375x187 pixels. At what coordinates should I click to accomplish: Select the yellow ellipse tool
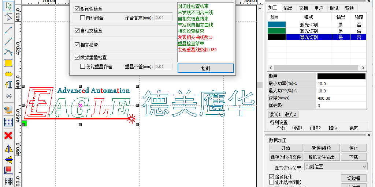[x=9, y=74]
